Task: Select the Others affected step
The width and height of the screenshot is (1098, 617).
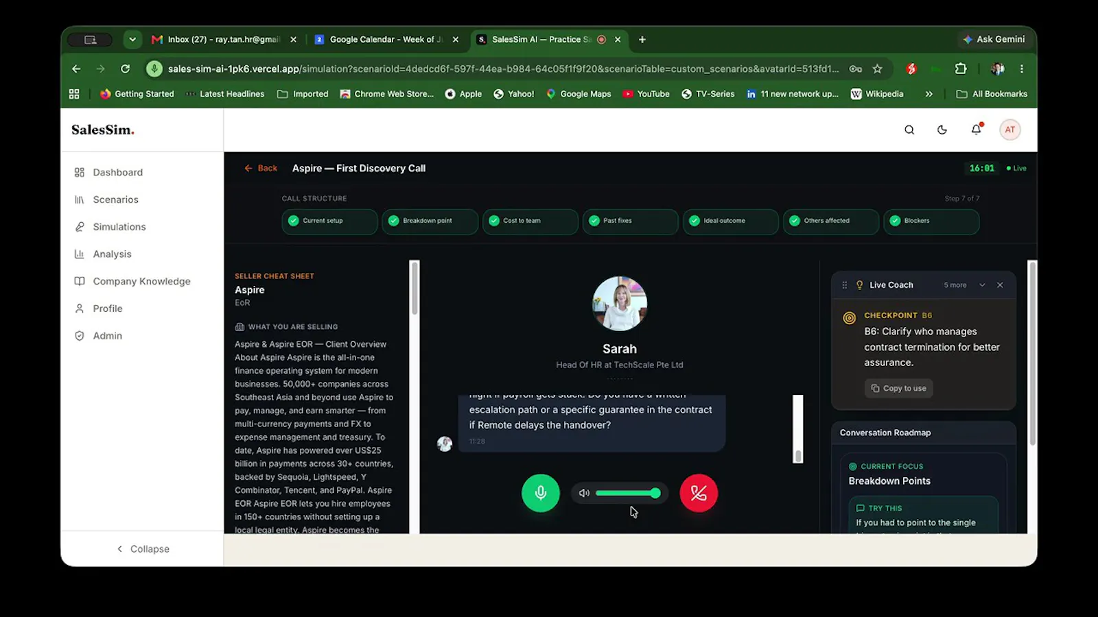Action: tap(830, 221)
